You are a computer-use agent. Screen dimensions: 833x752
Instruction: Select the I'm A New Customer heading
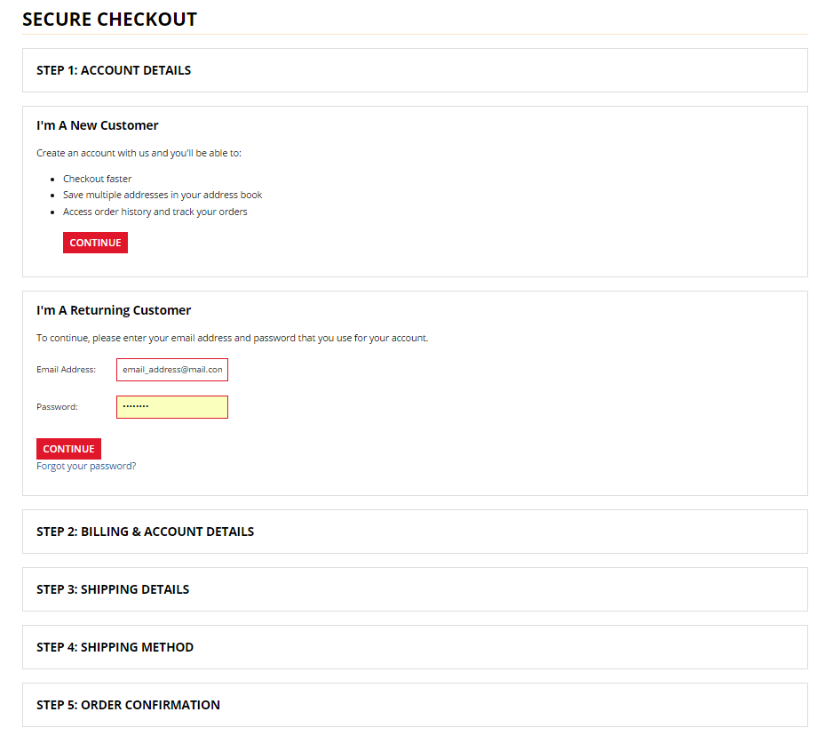point(98,125)
